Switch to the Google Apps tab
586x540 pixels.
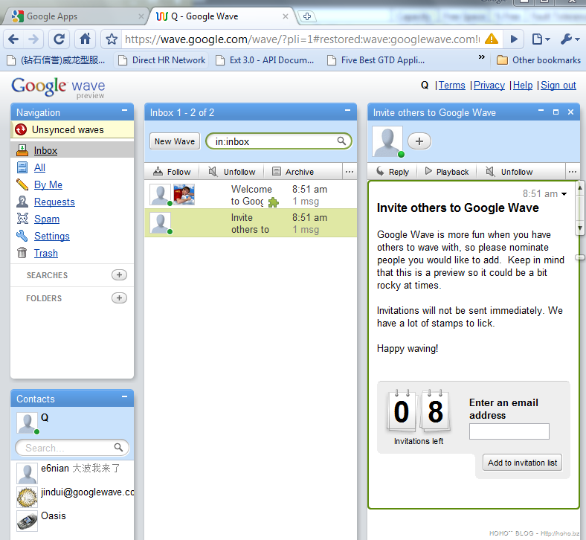tap(75, 16)
